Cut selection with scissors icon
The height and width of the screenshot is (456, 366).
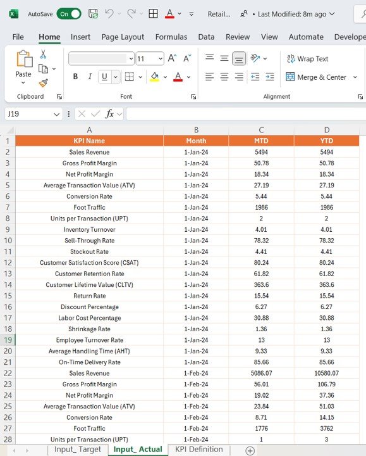coord(43,54)
